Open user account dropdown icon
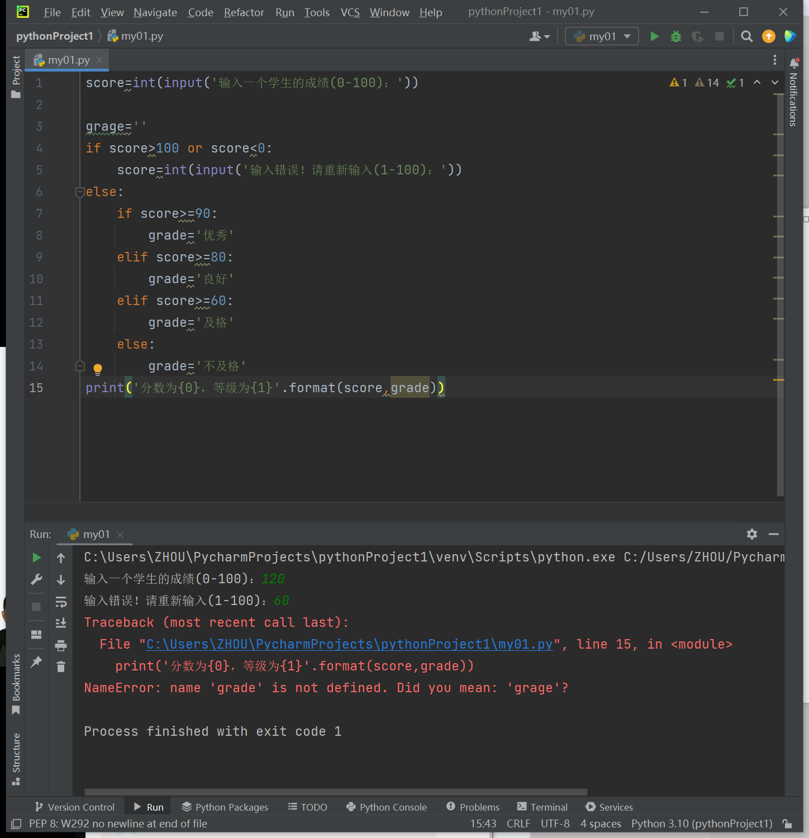This screenshot has height=838, width=809. 539,36
